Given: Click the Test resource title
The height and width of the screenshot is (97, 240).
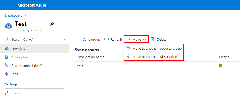Looking at the screenshot, I should [x=21, y=24].
